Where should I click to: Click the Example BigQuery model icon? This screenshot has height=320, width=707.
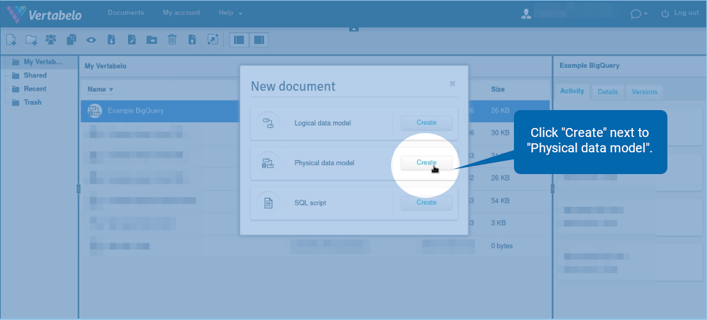[95, 111]
